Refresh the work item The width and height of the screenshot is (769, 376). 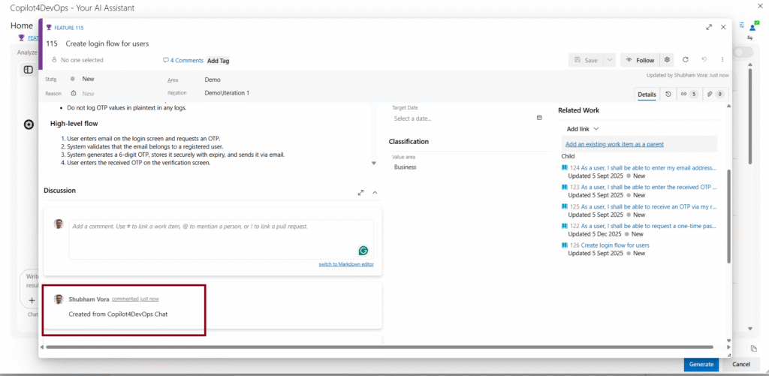pyautogui.click(x=686, y=60)
